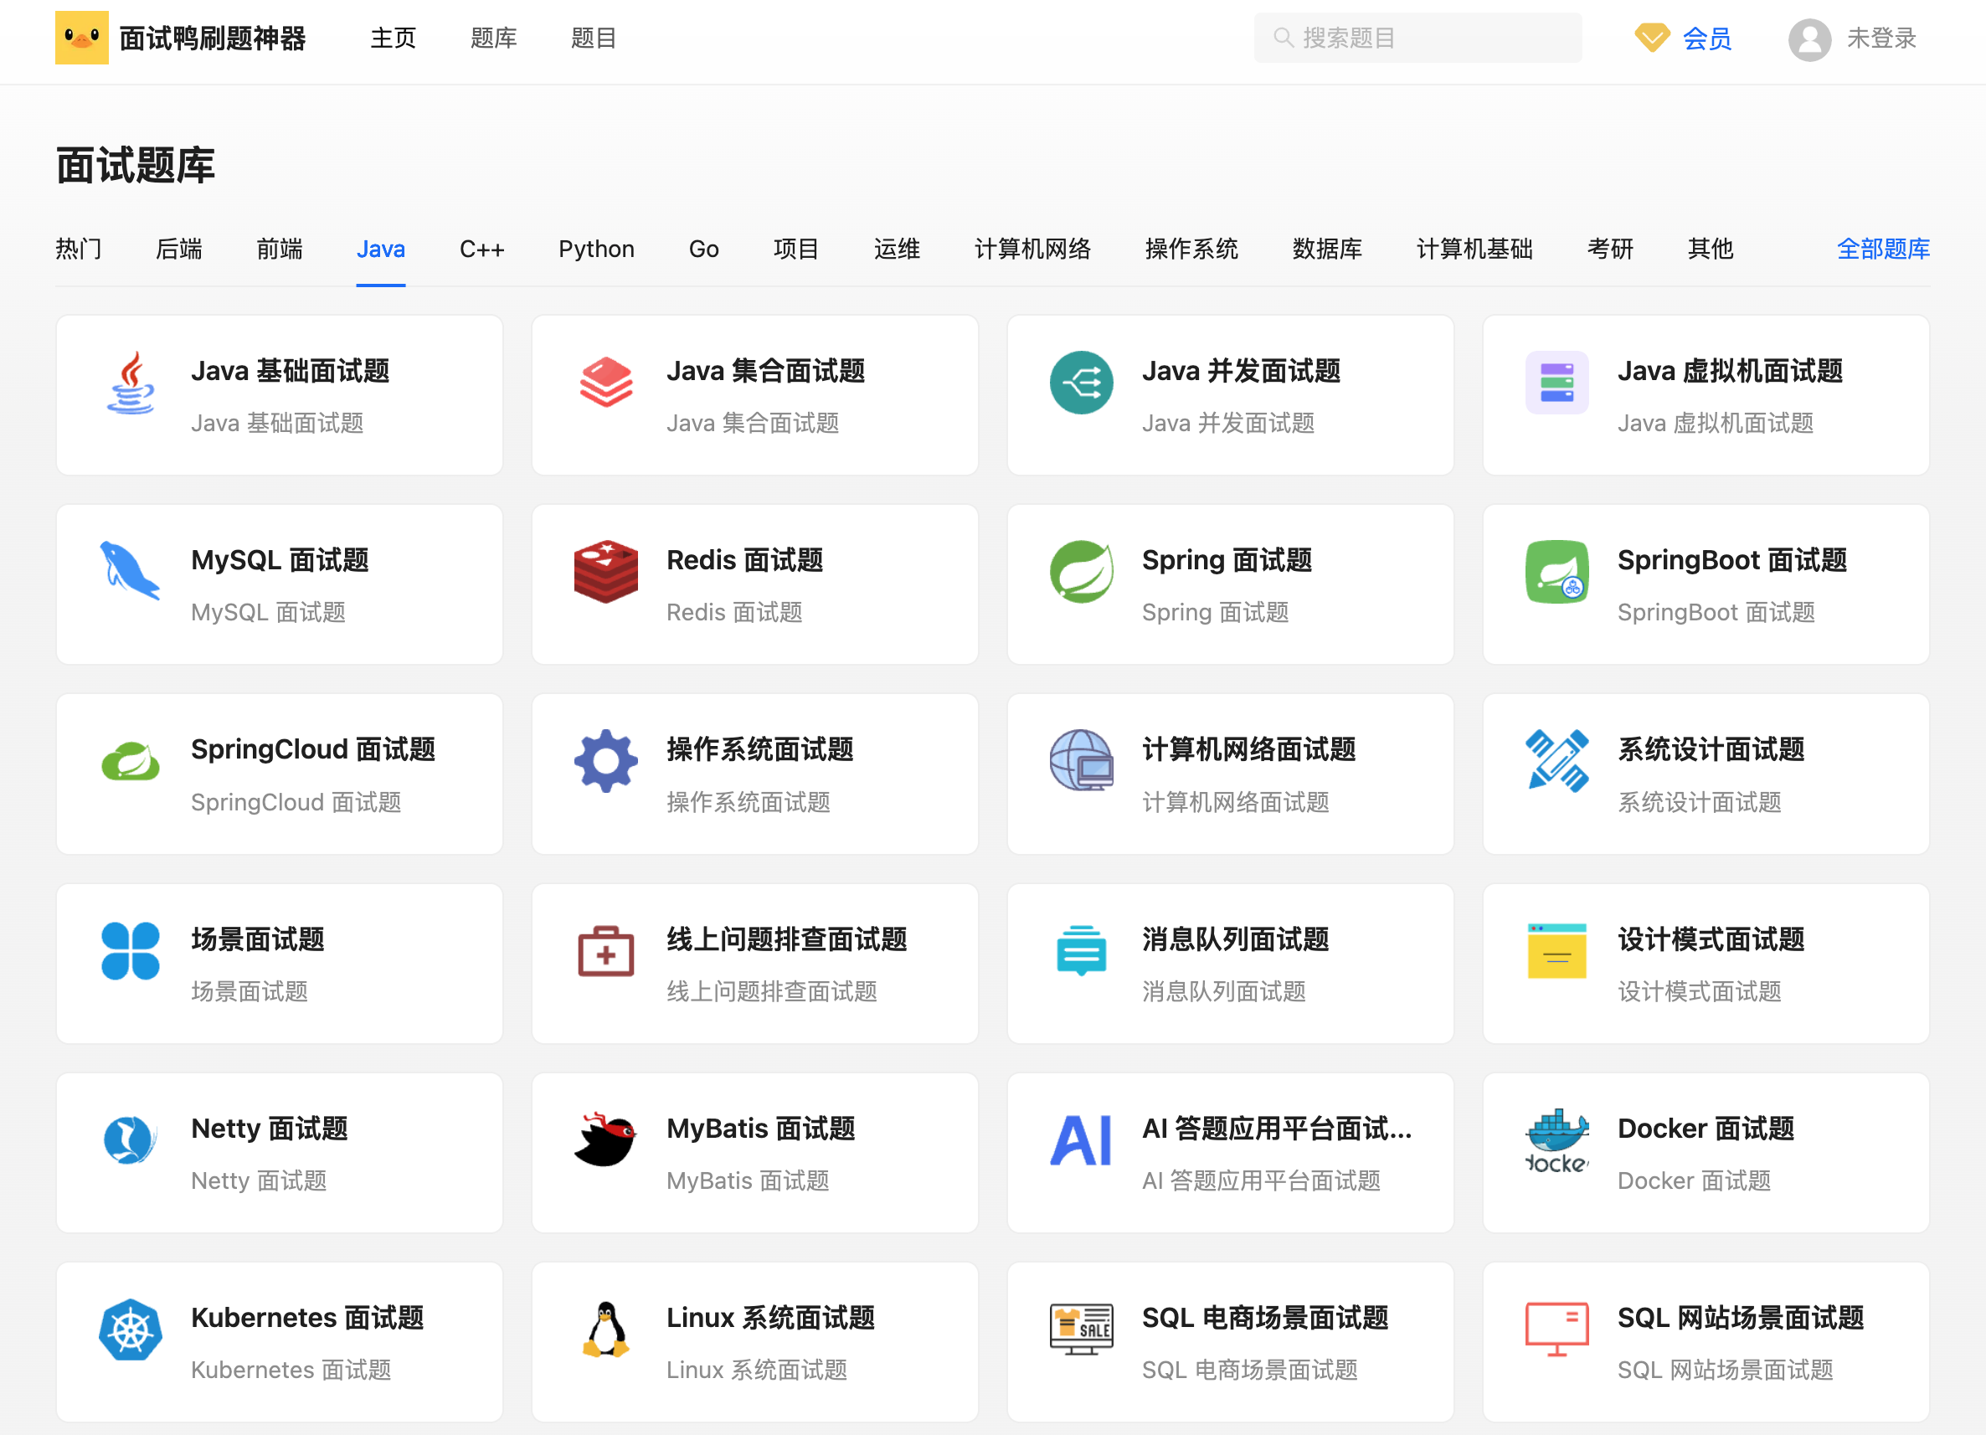The image size is (1986, 1435).
Task: Switch to the C++ tab
Action: (x=482, y=249)
